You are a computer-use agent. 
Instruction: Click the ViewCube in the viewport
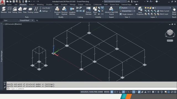(170, 32)
